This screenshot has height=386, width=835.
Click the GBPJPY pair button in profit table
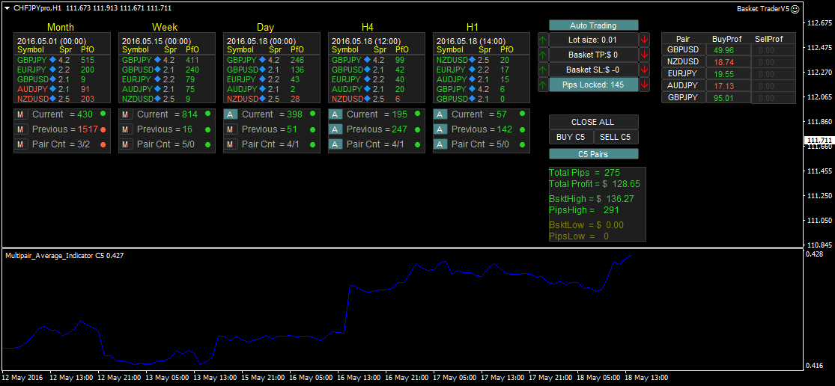(684, 97)
